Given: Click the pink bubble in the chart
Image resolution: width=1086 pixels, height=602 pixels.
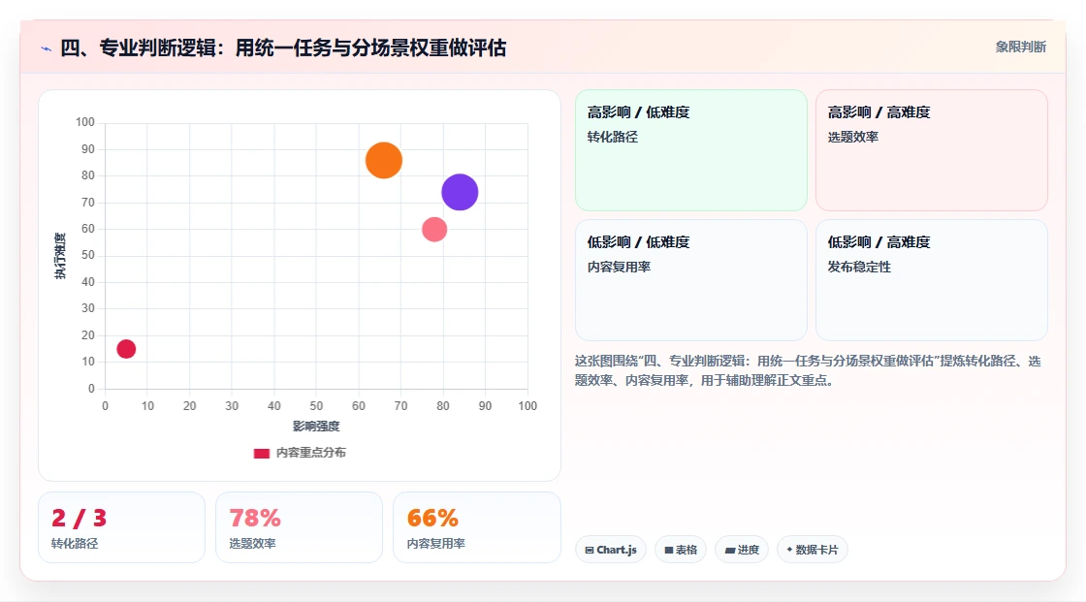Looking at the screenshot, I should tap(434, 230).
